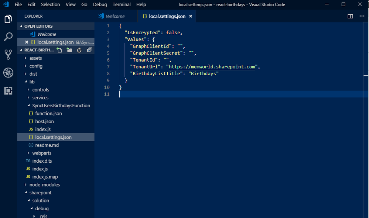Expand the node_modules folder
Screen dimensions: 369x218
click(x=56, y=185)
